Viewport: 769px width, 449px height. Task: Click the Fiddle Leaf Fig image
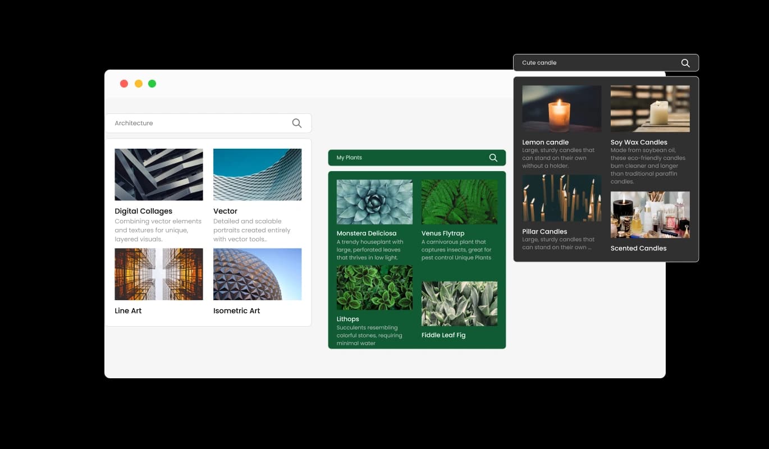(459, 304)
